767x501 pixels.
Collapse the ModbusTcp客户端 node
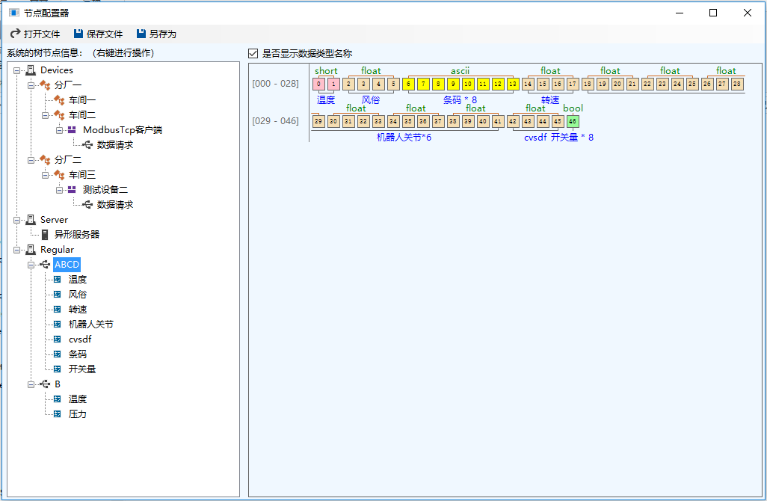59,130
